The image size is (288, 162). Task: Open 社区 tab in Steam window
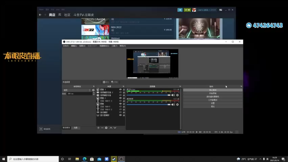[x=67, y=15]
